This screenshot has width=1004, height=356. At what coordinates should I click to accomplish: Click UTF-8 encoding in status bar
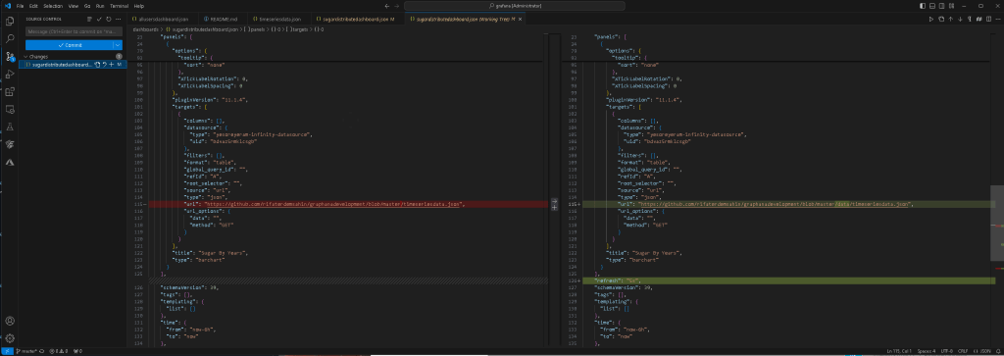click(946, 351)
